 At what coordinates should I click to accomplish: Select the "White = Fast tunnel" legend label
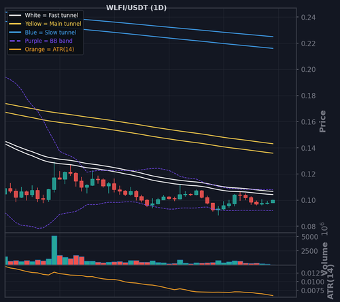[52, 15]
